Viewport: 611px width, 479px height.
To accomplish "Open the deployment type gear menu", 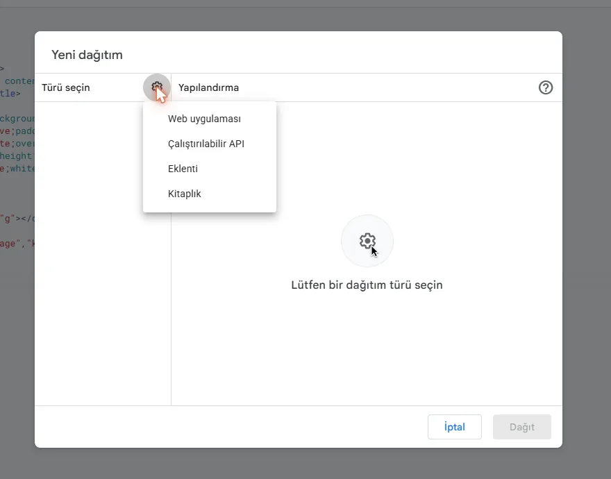I will (157, 87).
